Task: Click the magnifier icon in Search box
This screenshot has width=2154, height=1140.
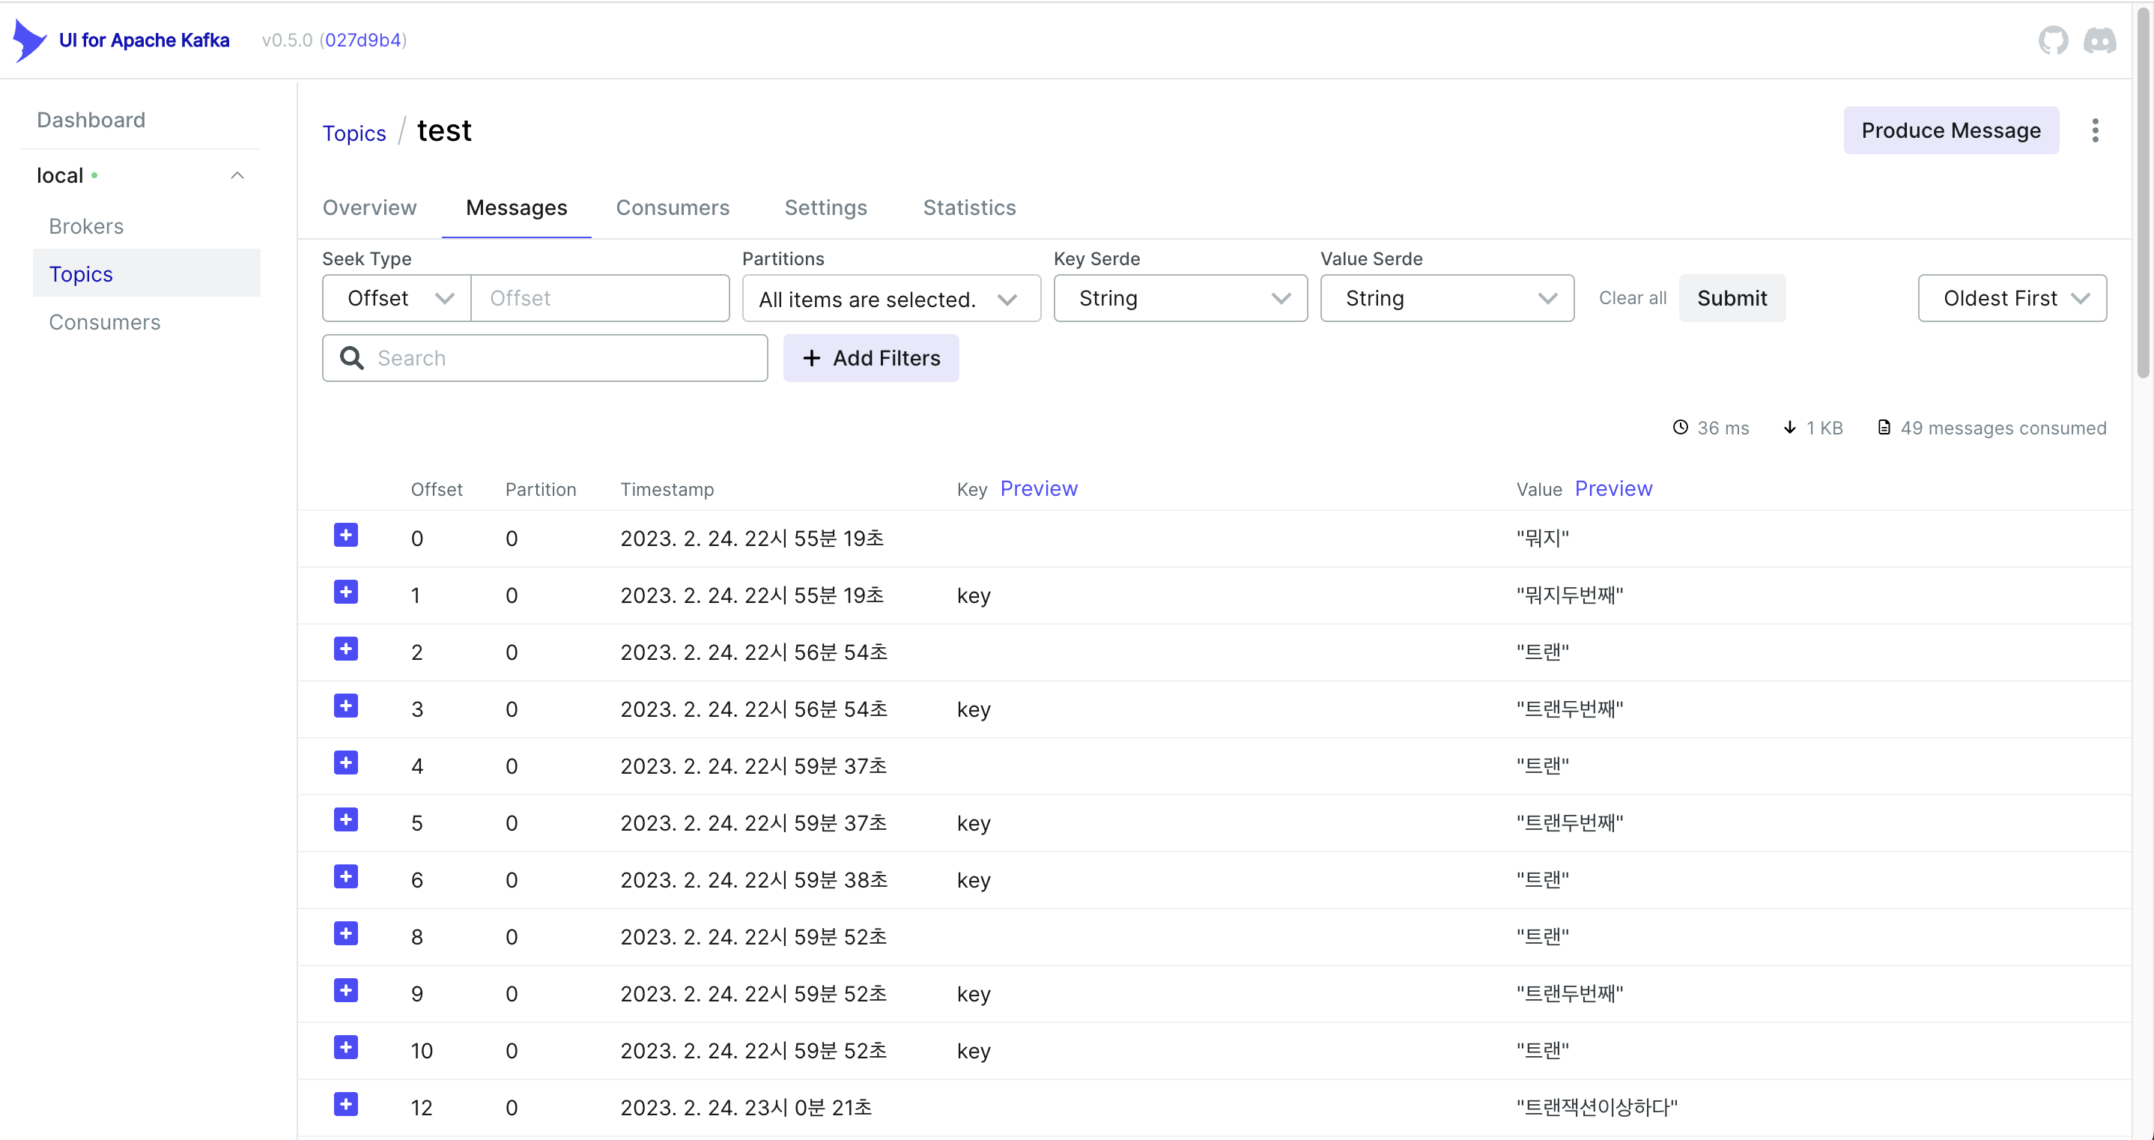Action: coord(352,358)
